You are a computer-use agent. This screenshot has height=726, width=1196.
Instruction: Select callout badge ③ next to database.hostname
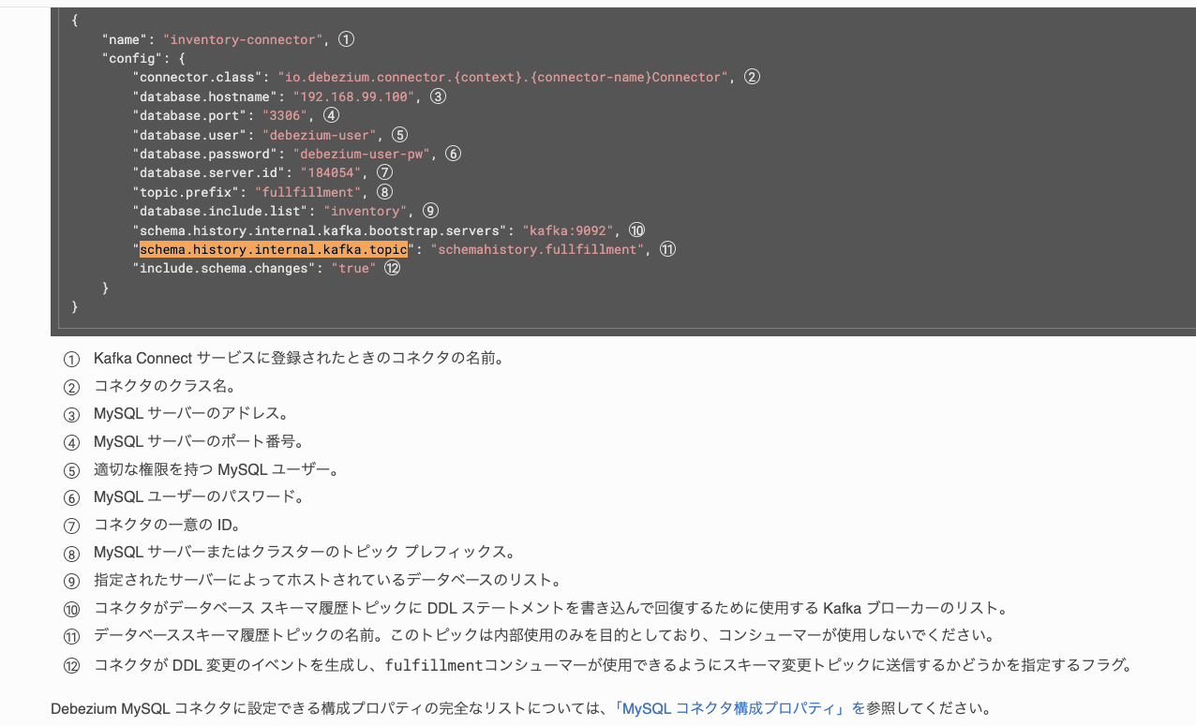tap(438, 96)
